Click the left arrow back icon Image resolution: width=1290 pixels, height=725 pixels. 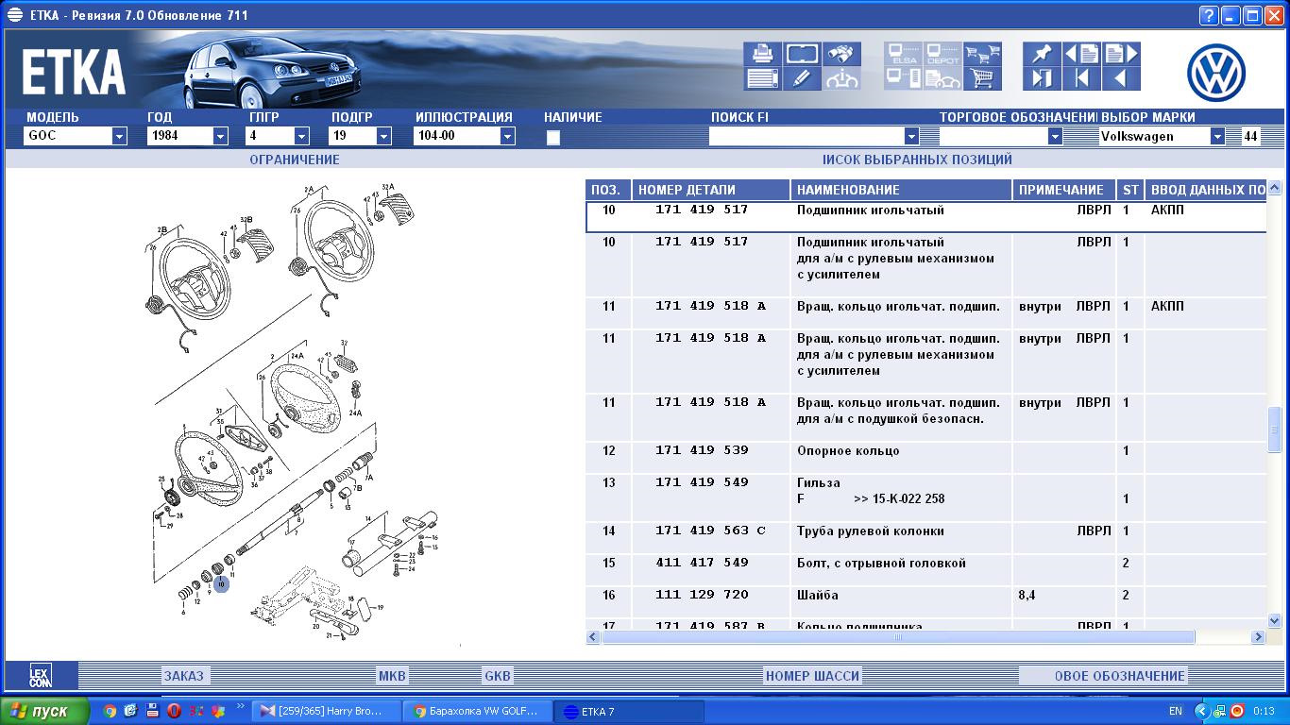coord(1121,78)
